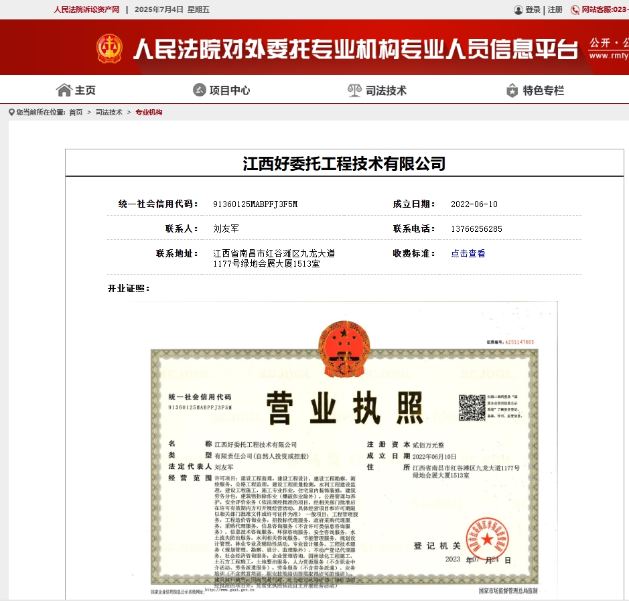Click establishment date 2022-06-10
The height and width of the screenshot is (601, 629).
pyautogui.click(x=474, y=204)
